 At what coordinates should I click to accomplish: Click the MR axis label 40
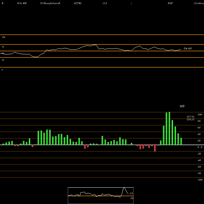coord(199,134)
